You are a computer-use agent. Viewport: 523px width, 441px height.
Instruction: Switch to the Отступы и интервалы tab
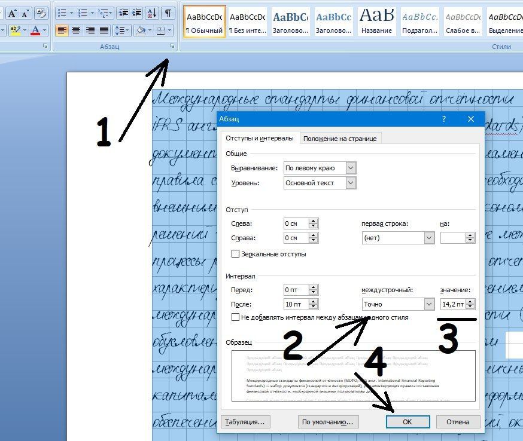tap(260, 138)
